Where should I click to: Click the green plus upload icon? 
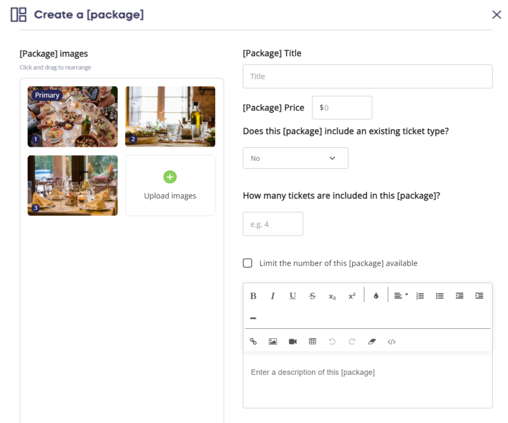pos(170,177)
